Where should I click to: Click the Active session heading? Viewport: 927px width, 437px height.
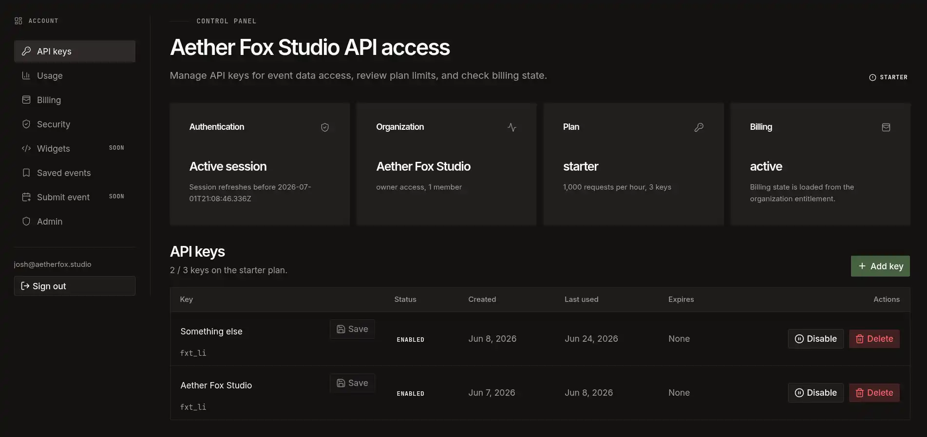[228, 167]
